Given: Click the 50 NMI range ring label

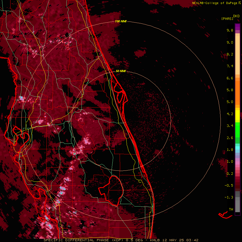Looking at the screenshot, I should point(121,71).
